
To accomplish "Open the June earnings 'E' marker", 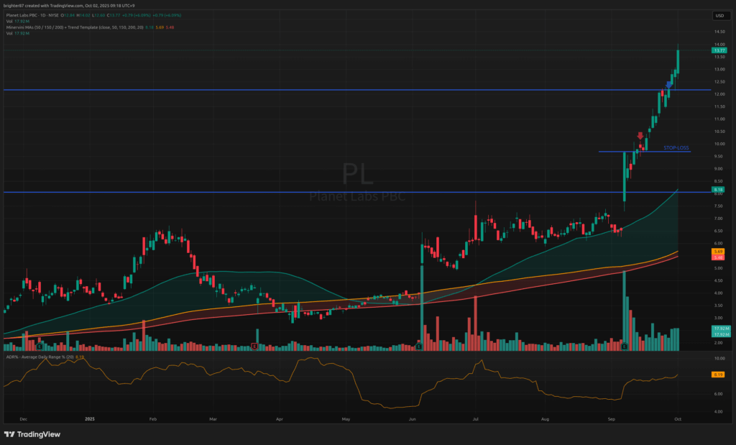I will click(419, 347).
